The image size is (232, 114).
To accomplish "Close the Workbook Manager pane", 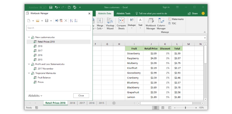I will pyautogui.click(x=89, y=14).
